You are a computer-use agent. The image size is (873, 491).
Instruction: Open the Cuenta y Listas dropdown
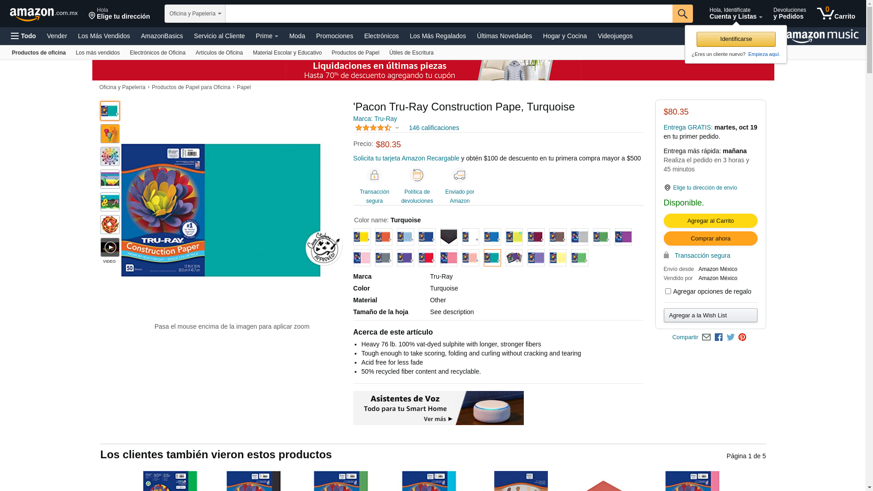[x=735, y=14]
